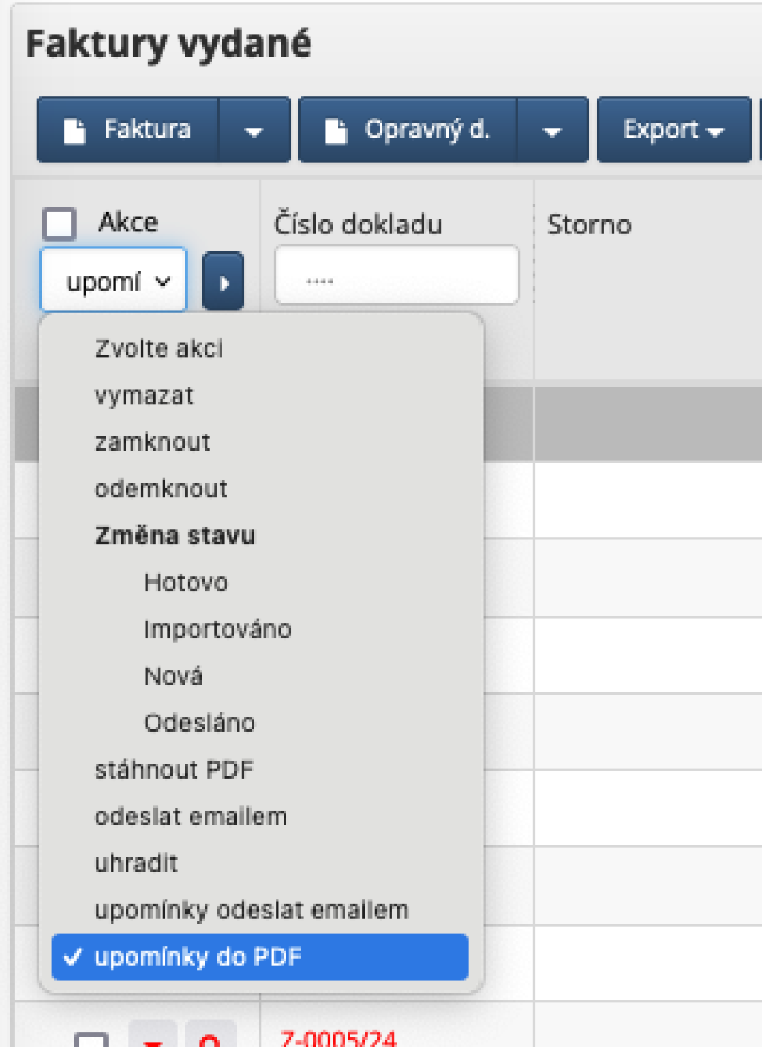The width and height of the screenshot is (762, 1047).
Task: Select 'upomínky odeslat emailem' option
Action: click(252, 910)
